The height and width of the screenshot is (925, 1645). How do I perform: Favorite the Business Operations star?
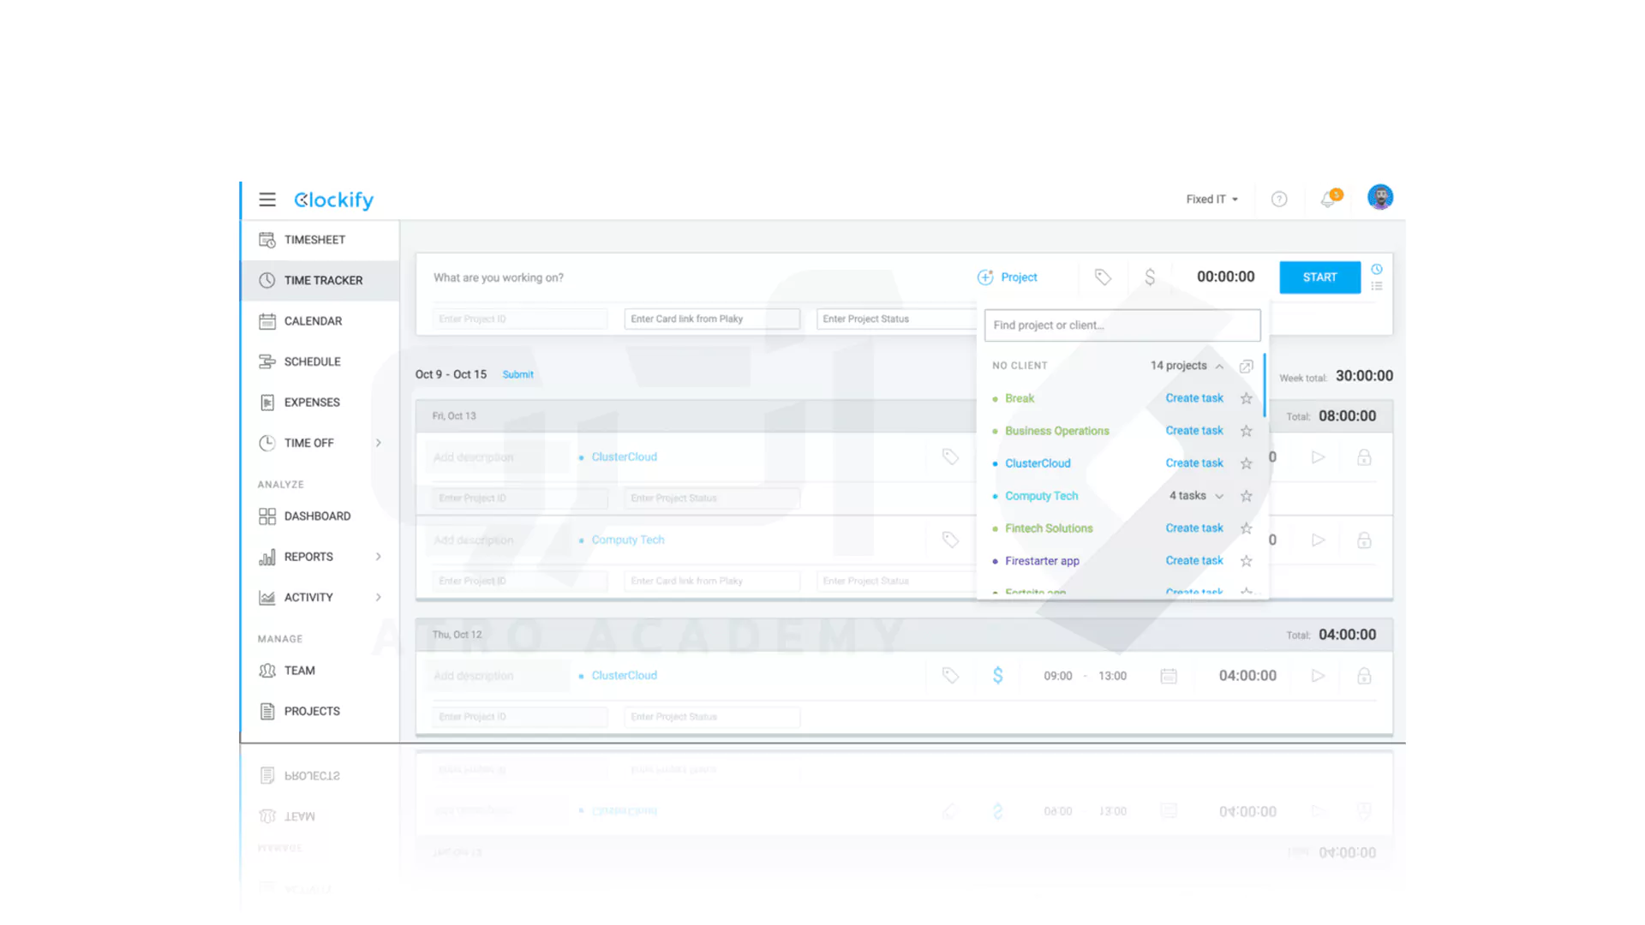[1247, 431]
